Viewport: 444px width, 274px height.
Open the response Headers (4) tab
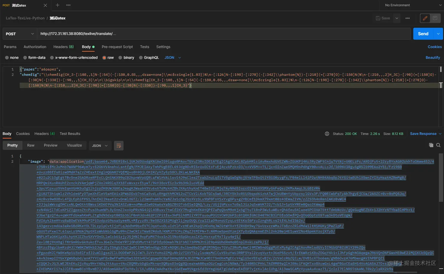pos(45,134)
